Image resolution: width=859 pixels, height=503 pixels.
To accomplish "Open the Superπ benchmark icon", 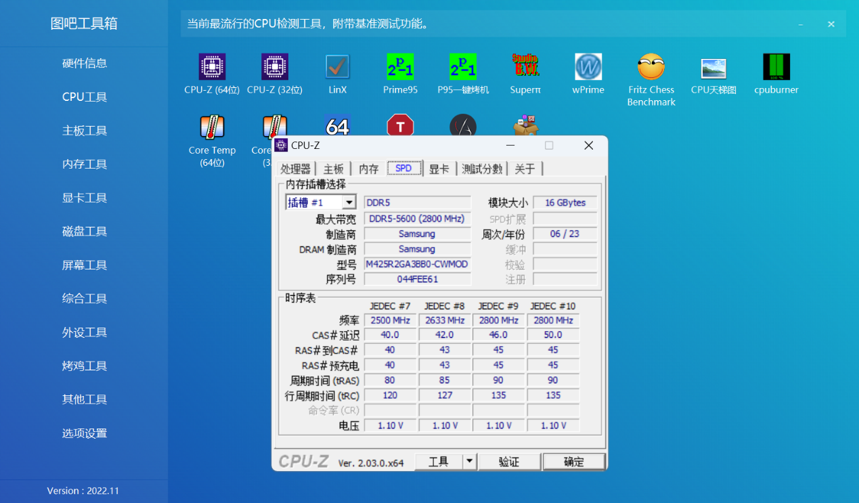I will click(x=525, y=67).
